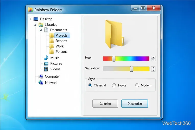Select the Typical style radio button

click(114, 85)
